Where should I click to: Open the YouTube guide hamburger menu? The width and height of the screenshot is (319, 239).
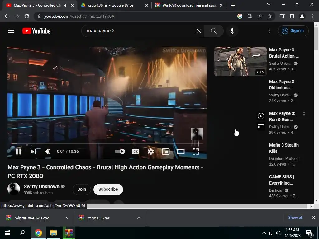pyautogui.click(x=11, y=31)
